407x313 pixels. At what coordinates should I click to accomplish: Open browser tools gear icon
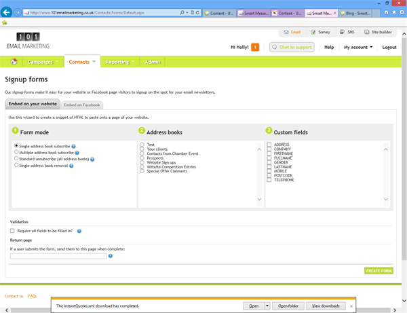(x=402, y=12)
